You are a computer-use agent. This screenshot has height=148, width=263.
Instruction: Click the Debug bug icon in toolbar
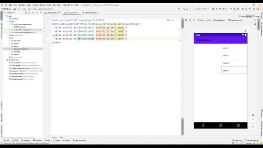(224, 9)
